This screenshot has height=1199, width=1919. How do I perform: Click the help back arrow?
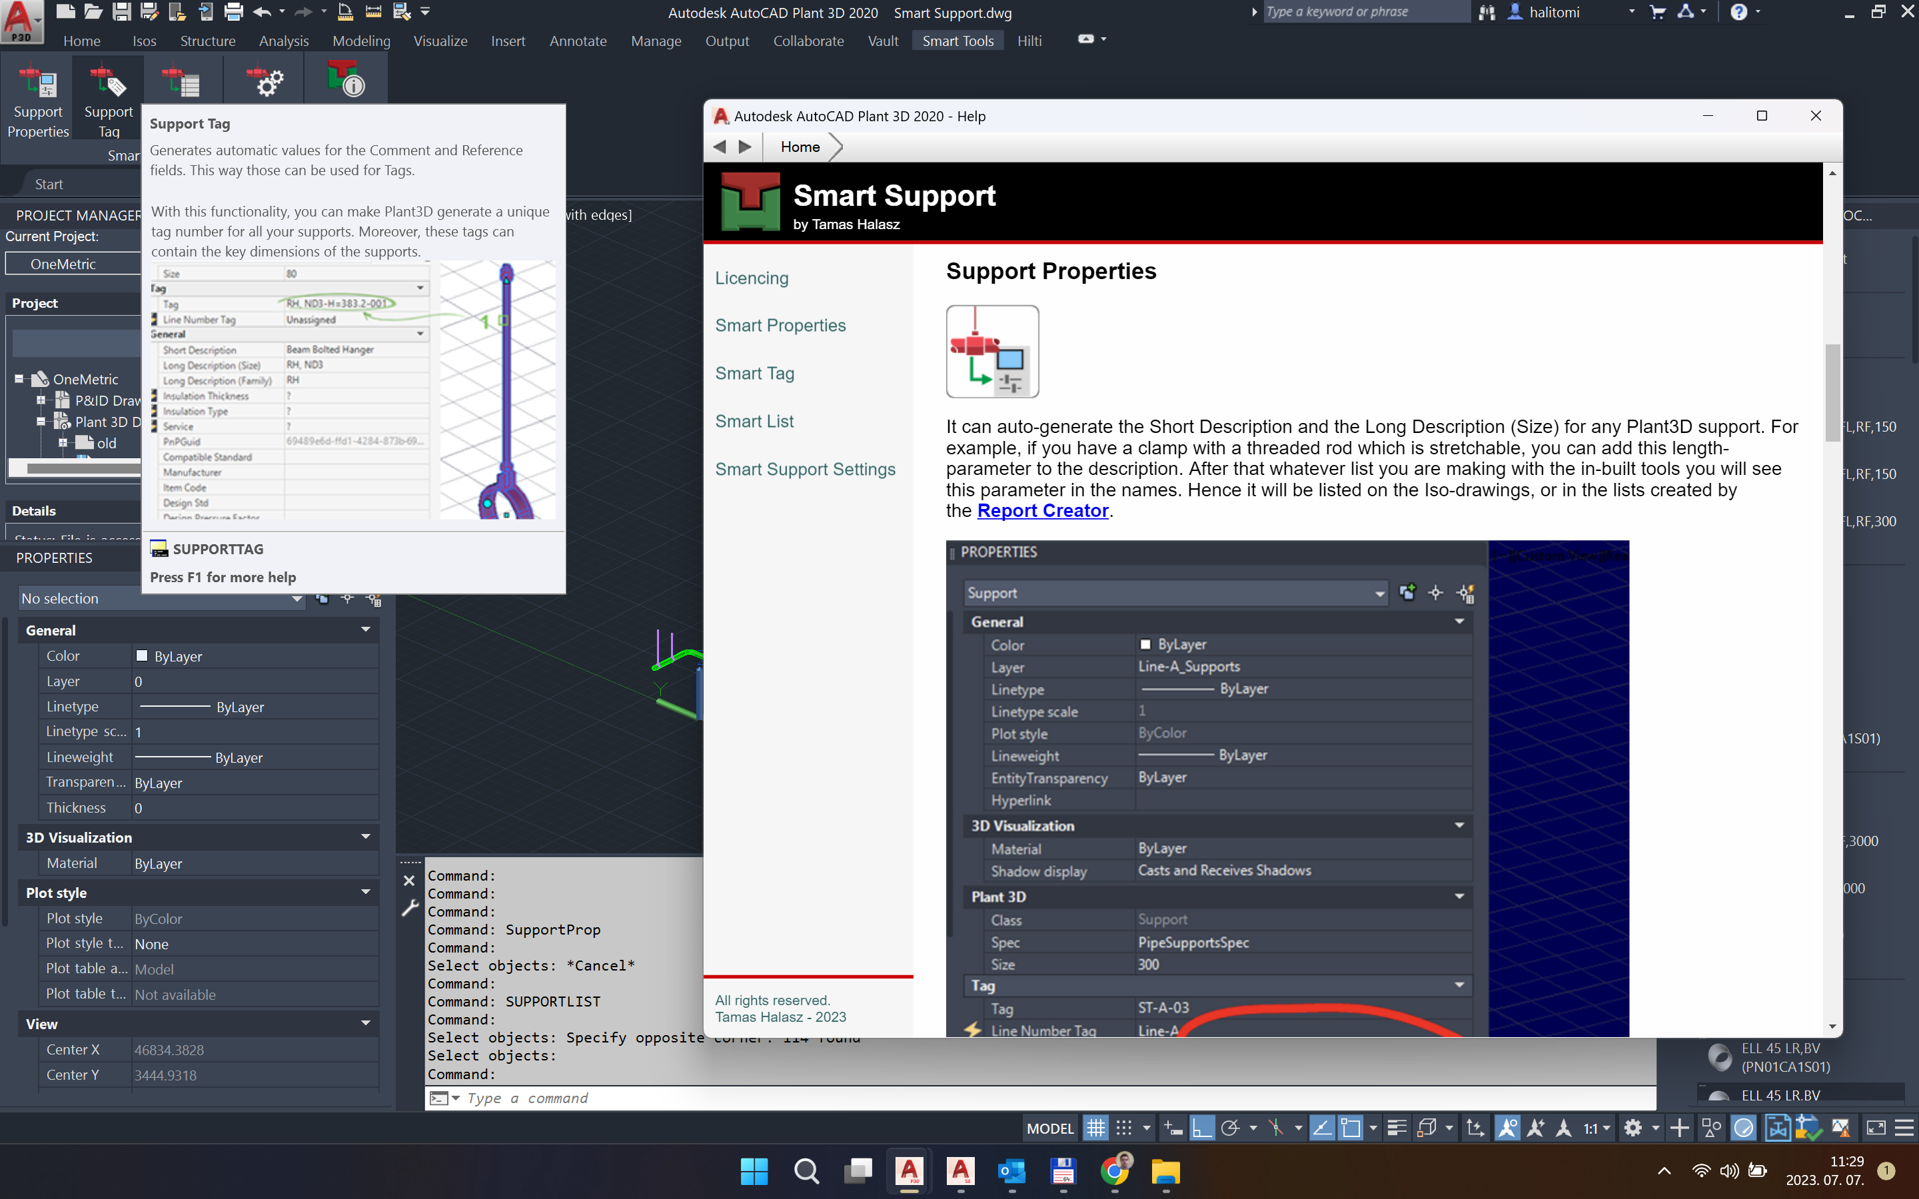720,147
